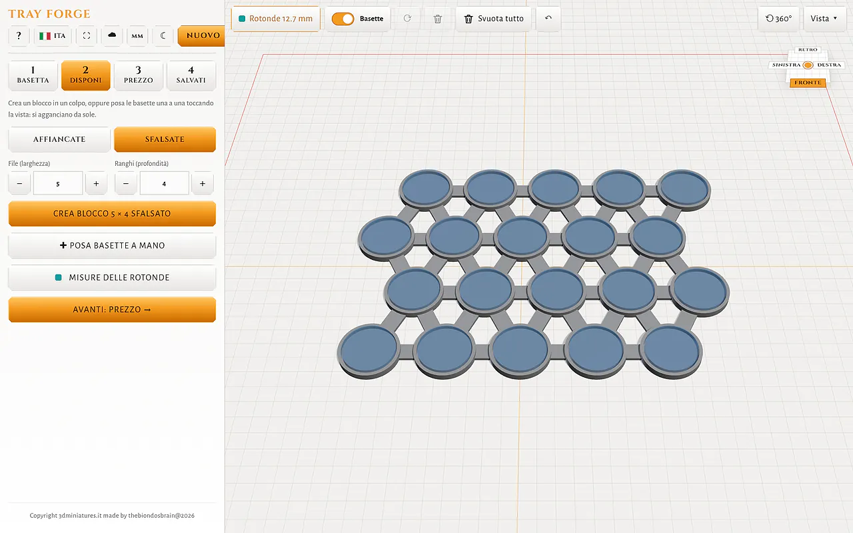Go to step 1 Basetta tab
The height and width of the screenshot is (533, 853).
33,75
